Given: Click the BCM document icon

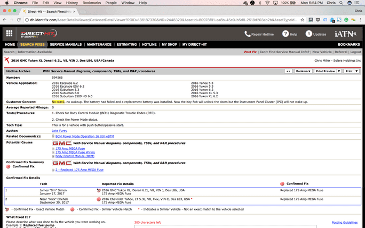Looking at the screenshot, I should click(53, 137).
